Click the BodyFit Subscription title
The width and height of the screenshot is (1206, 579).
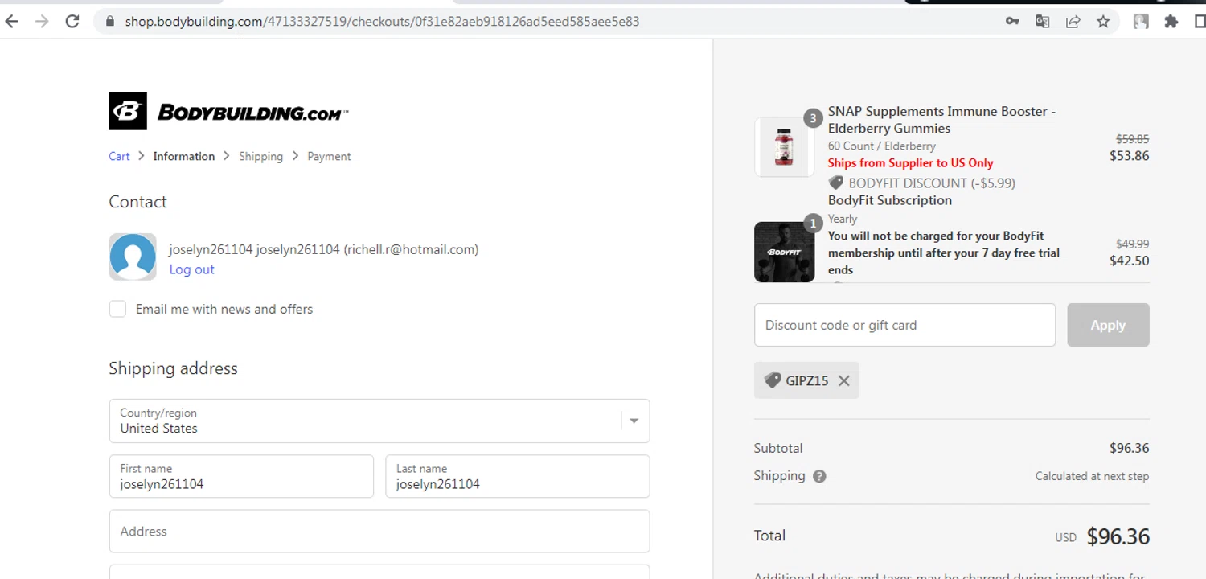pyautogui.click(x=890, y=200)
